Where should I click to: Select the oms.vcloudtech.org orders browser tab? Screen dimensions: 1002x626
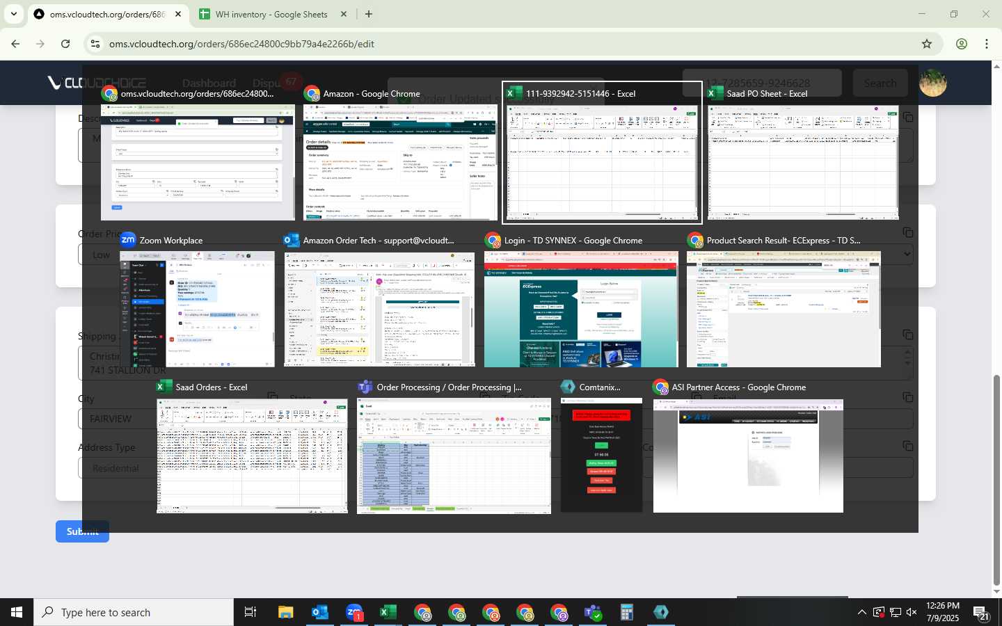tap(109, 14)
